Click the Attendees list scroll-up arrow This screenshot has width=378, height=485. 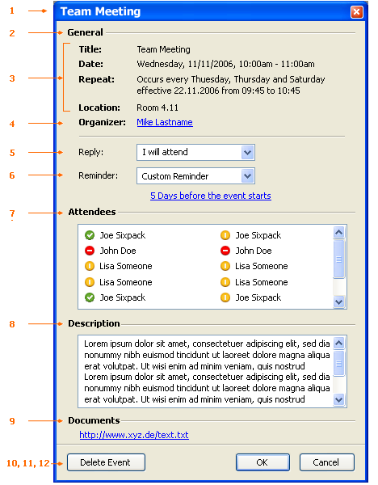click(x=339, y=232)
